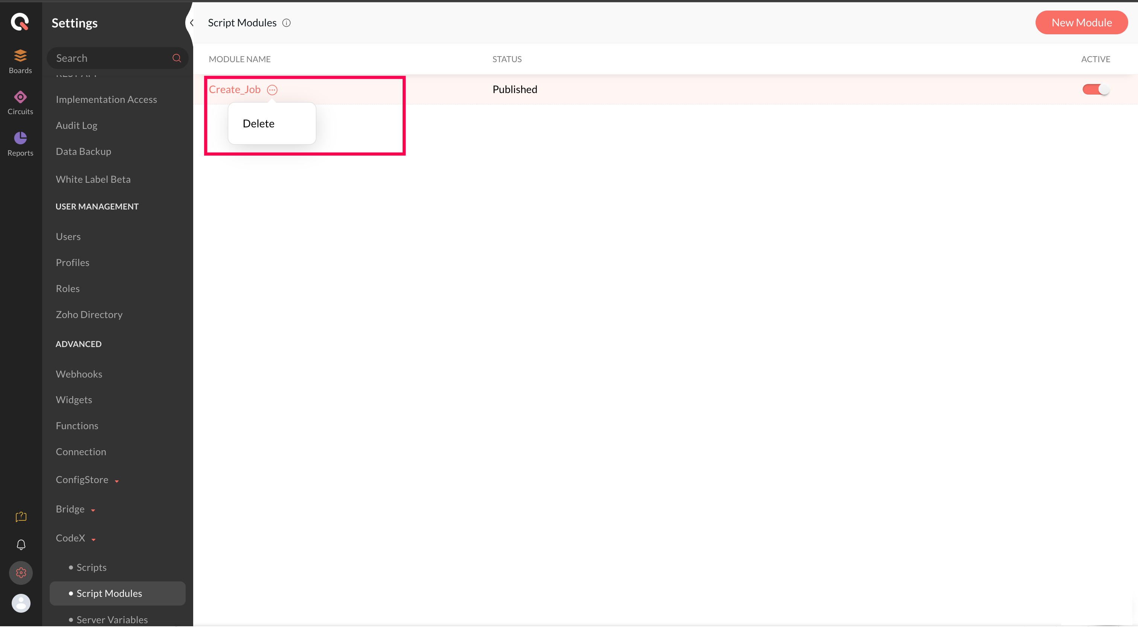Open the Widgets page
Image resolution: width=1138 pixels, height=627 pixels.
tap(74, 400)
